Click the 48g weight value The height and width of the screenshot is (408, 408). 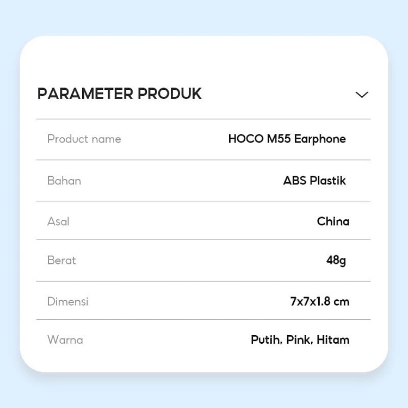pos(336,261)
